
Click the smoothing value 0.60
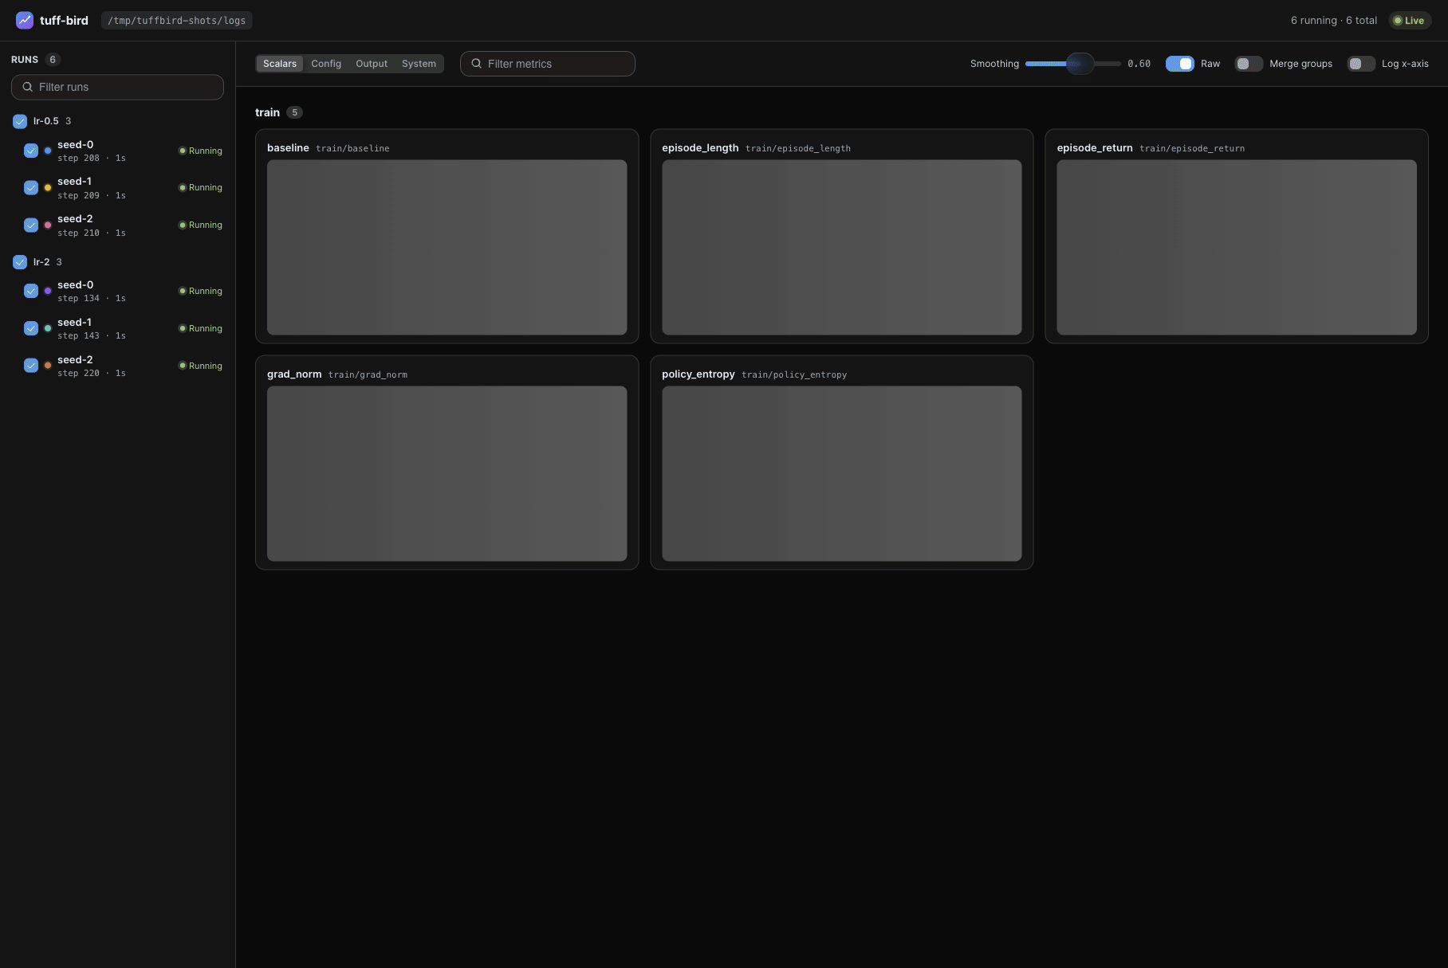(1139, 64)
